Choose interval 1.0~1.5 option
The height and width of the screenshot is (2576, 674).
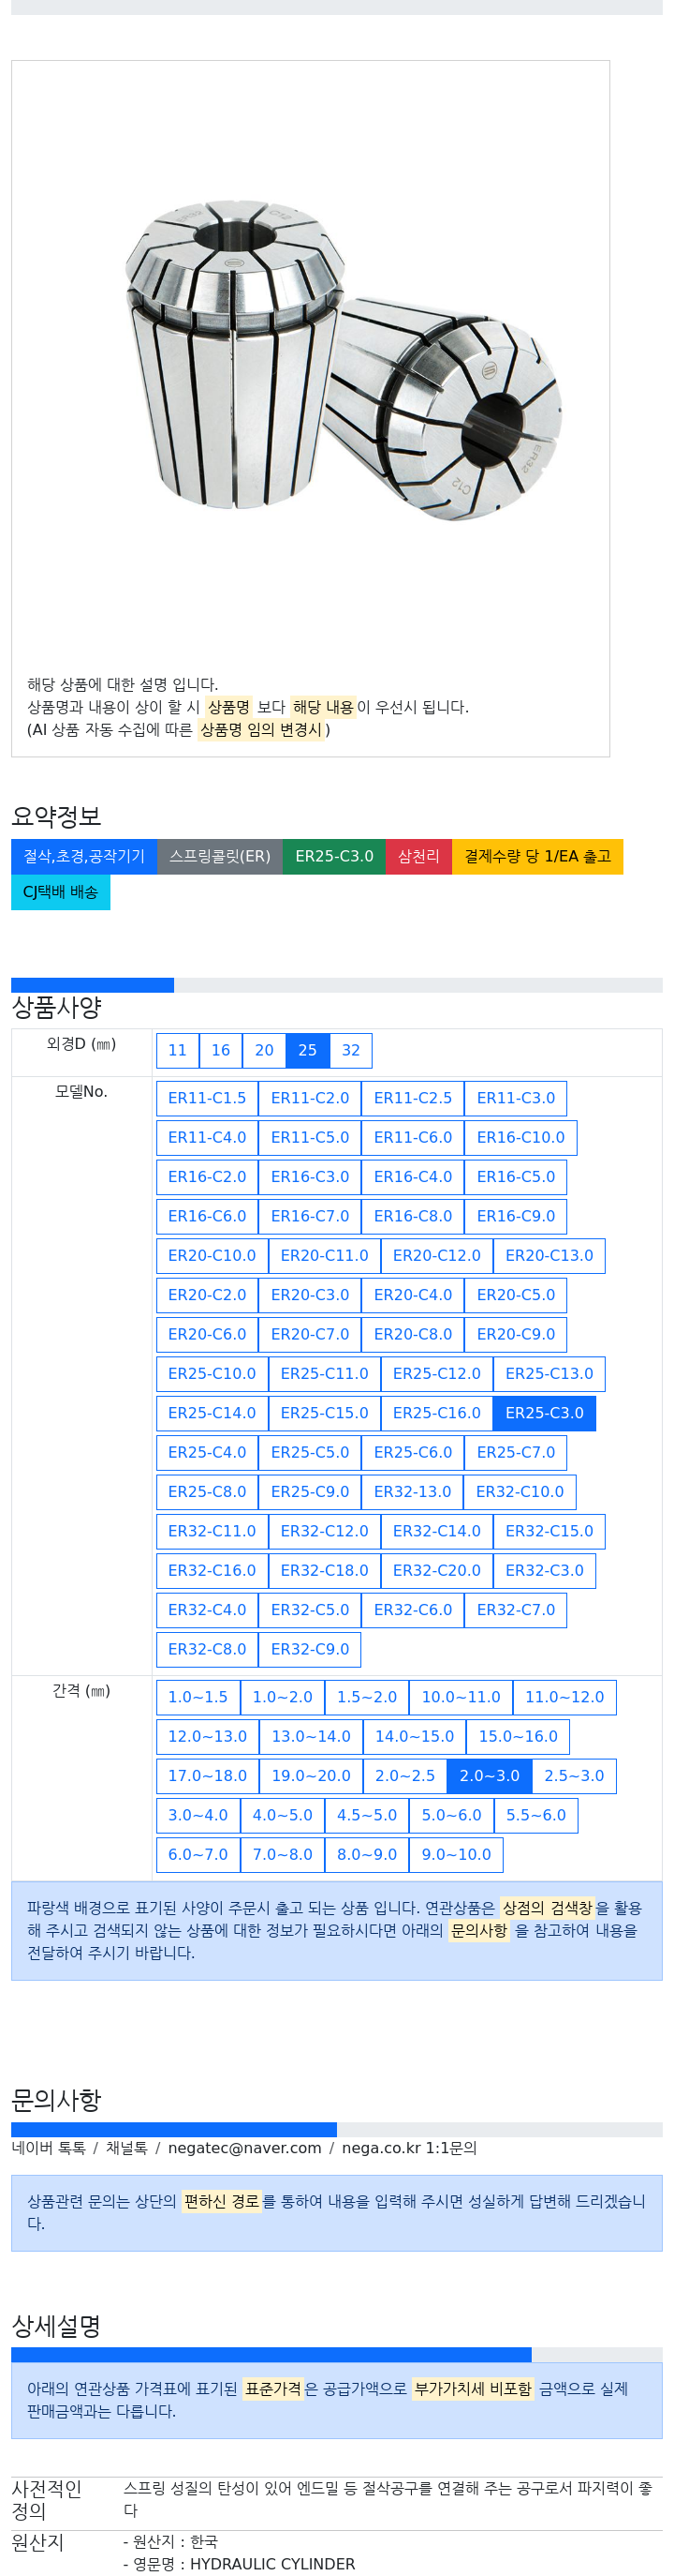198,1697
